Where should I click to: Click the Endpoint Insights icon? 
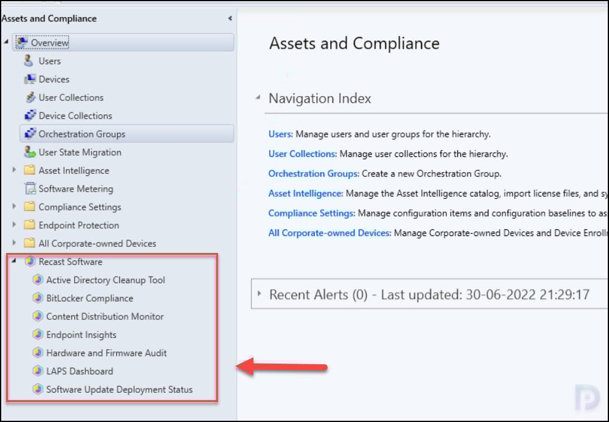coord(38,334)
